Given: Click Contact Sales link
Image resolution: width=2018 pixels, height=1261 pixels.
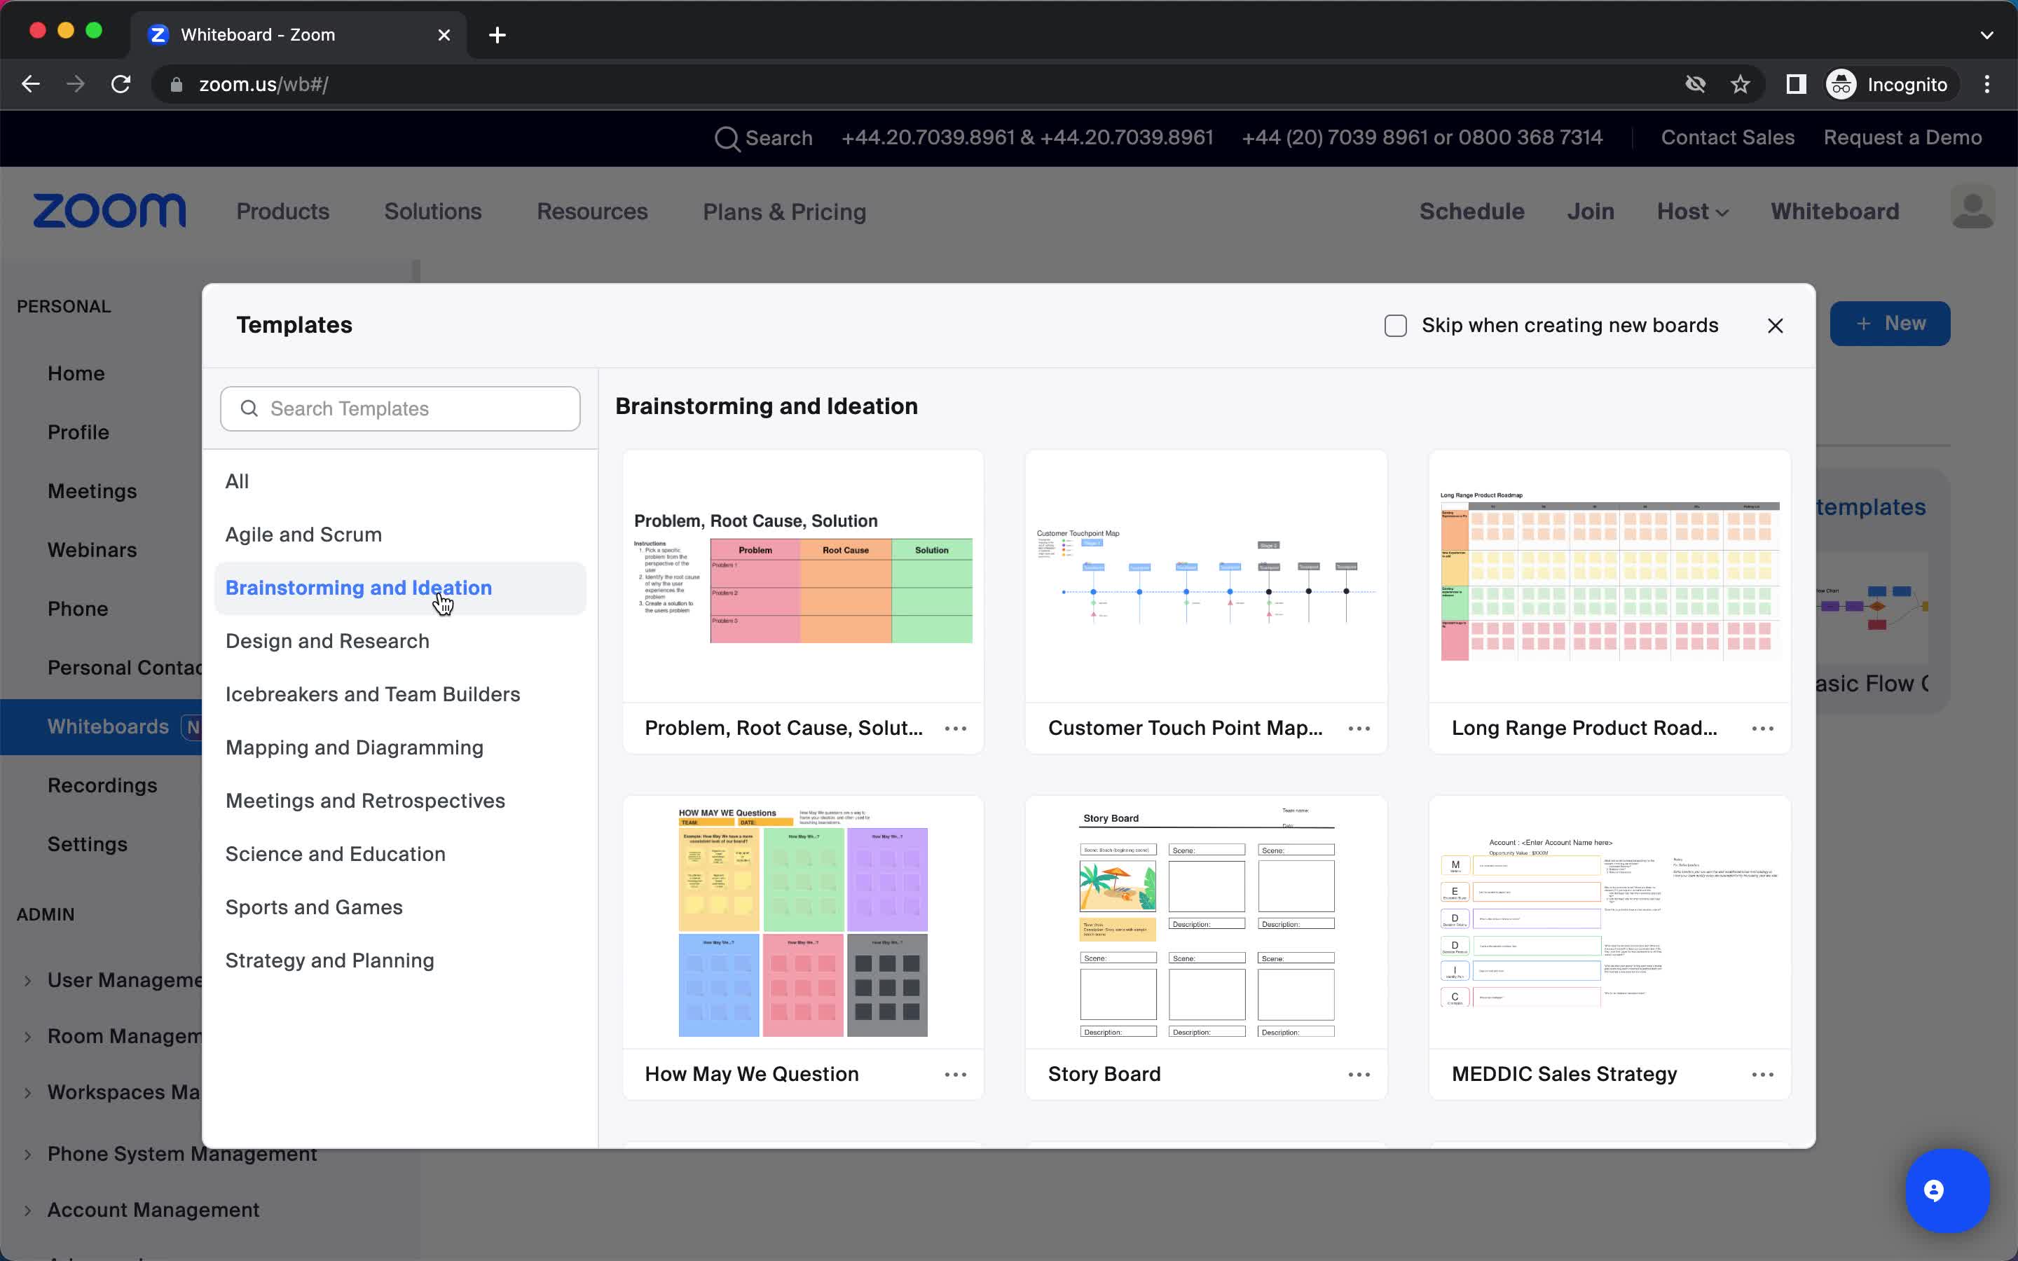Looking at the screenshot, I should coord(1727,139).
